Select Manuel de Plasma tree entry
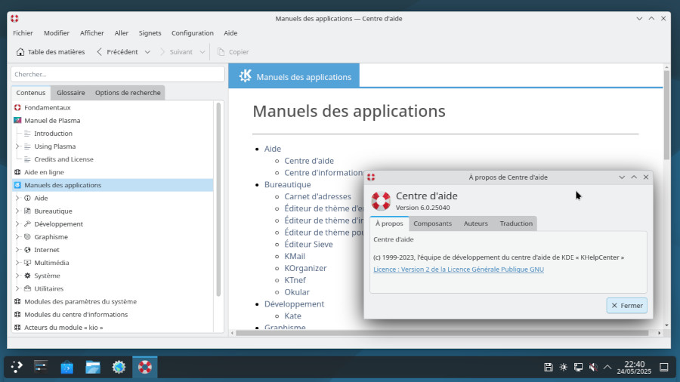The height and width of the screenshot is (382, 680). 52,120
